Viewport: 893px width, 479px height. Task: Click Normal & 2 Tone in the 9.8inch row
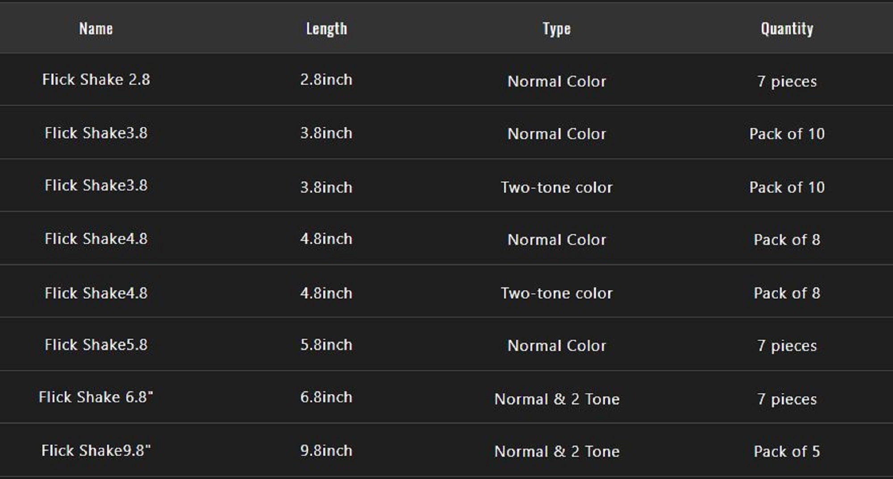point(557,451)
